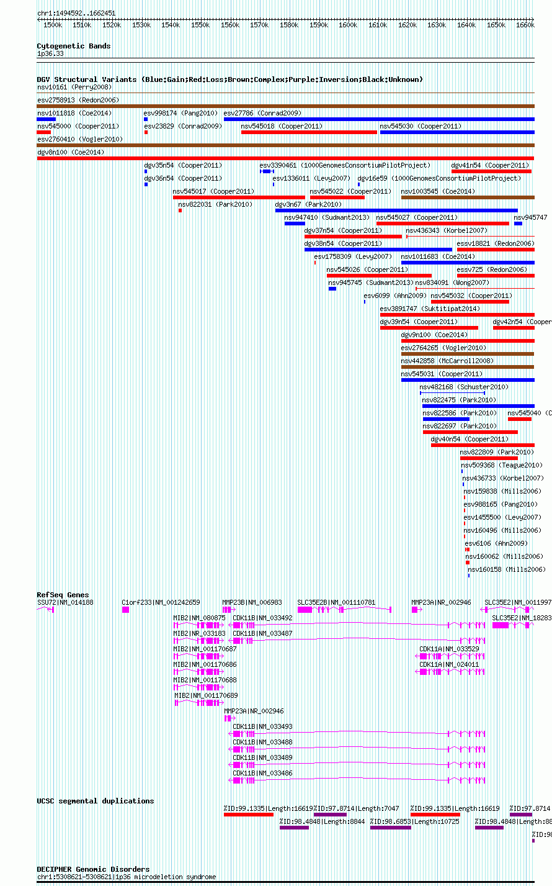Open nsv945745 (Sudmant2013) variant
Image resolution: width=552 pixels, height=886 pixels.
[x=371, y=283]
